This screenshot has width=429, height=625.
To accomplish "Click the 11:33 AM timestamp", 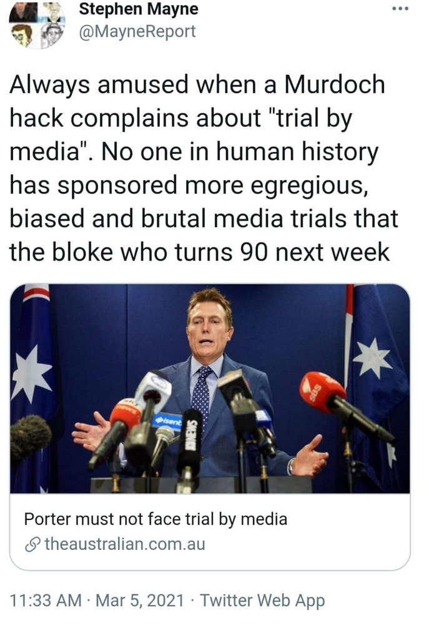I will coord(46,600).
